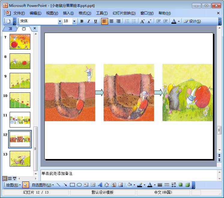The image size is (224, 198).
Task: Create a new presentation with the New icon
Action: 9,21
